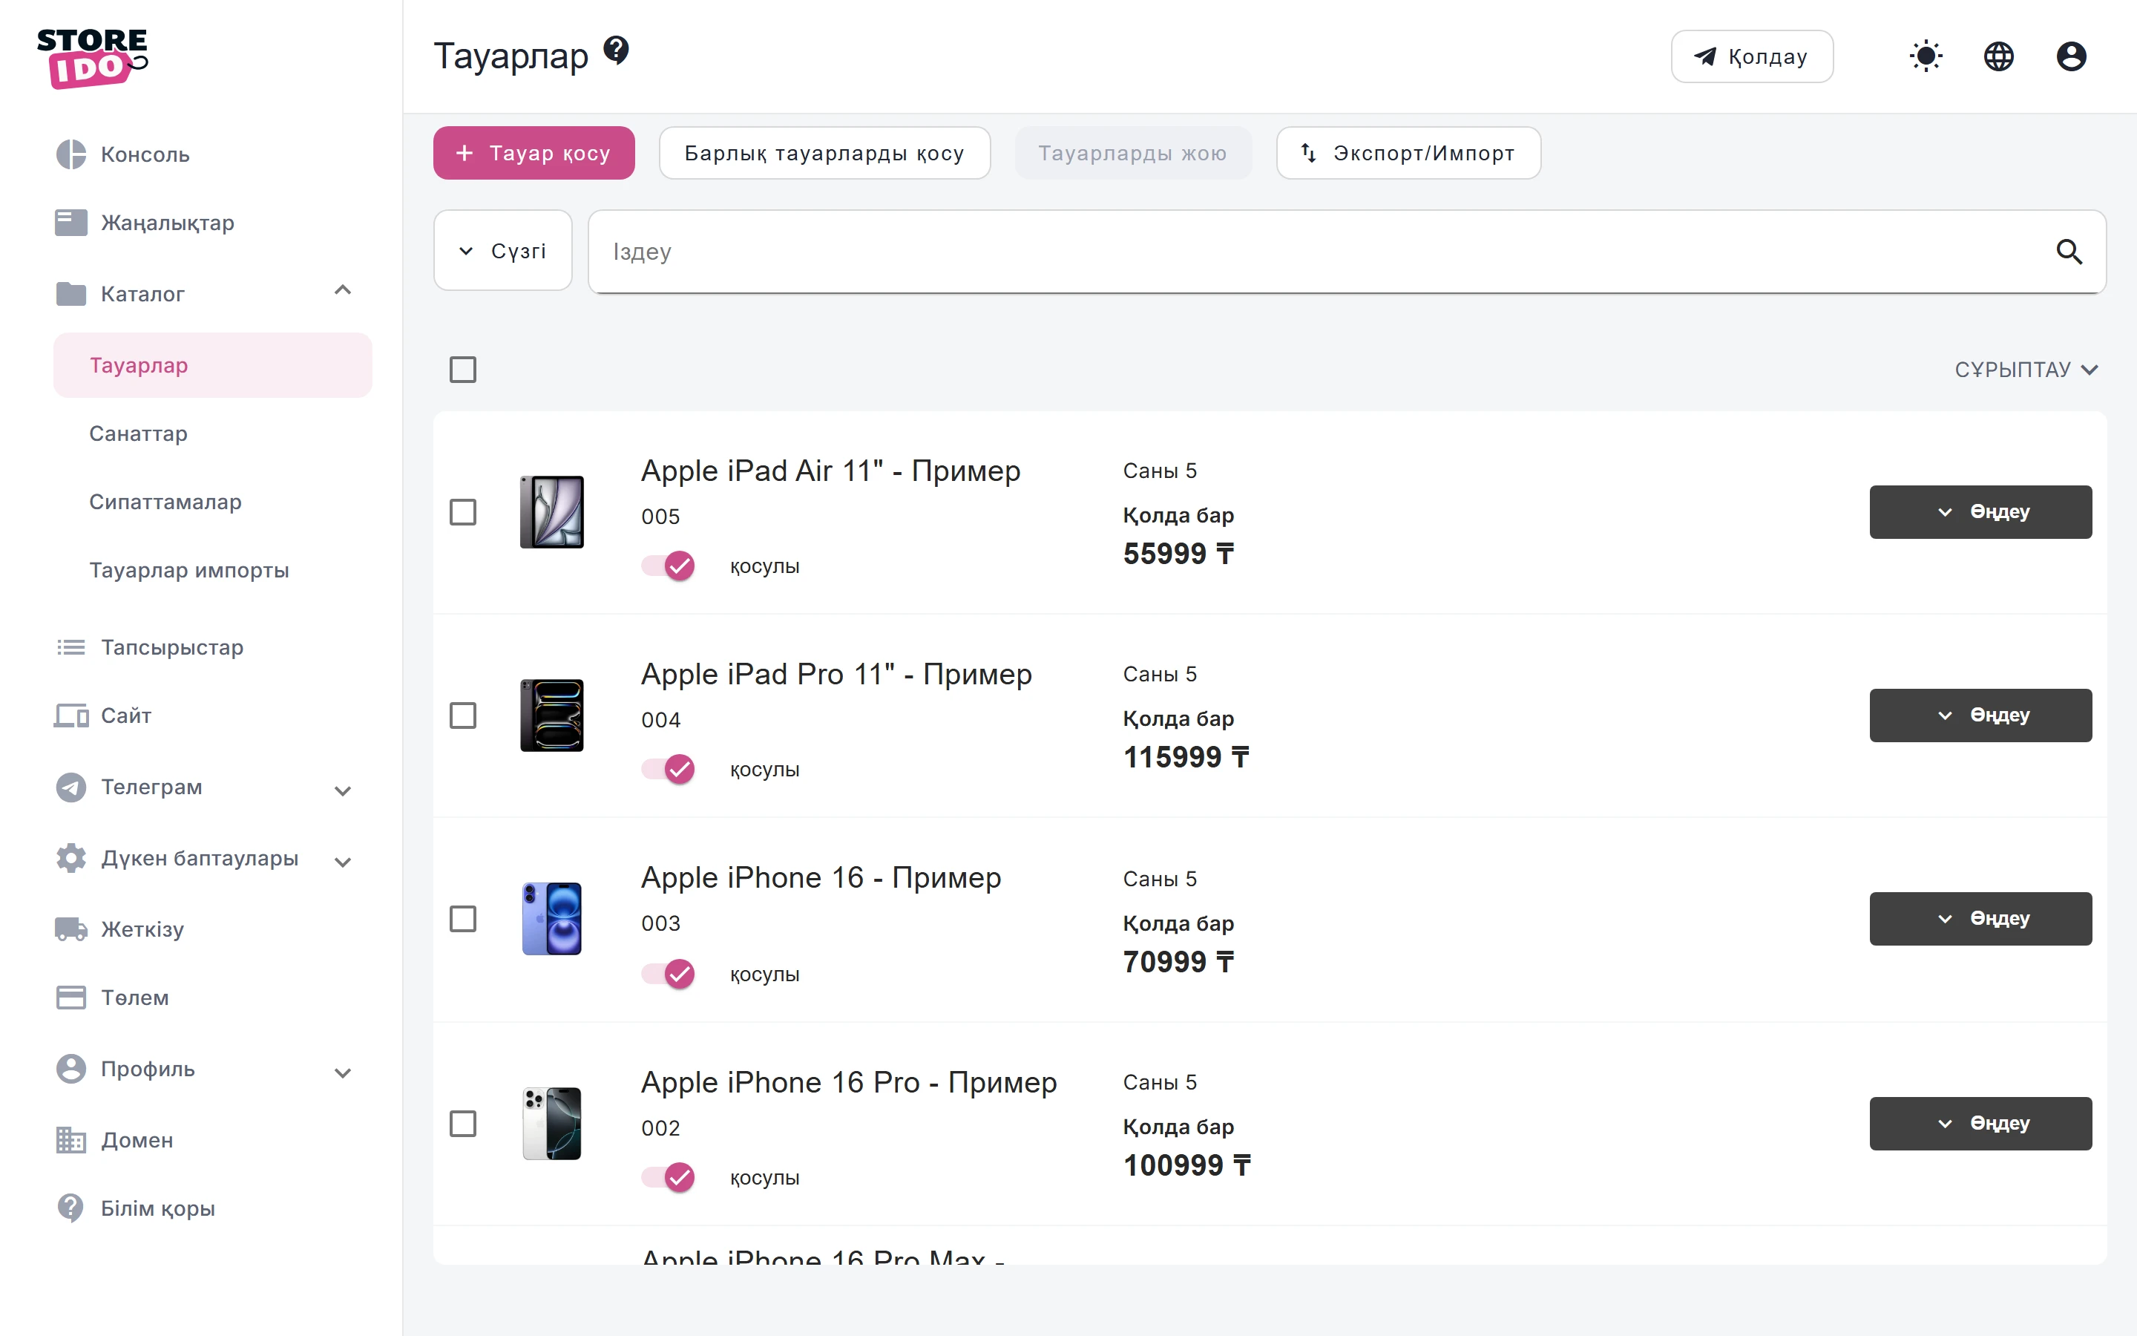Click the Экспорт/Импорт button
The height and width of the screenshot is (1336, 2137).
pyautogui.click(x=1408, y=153)
